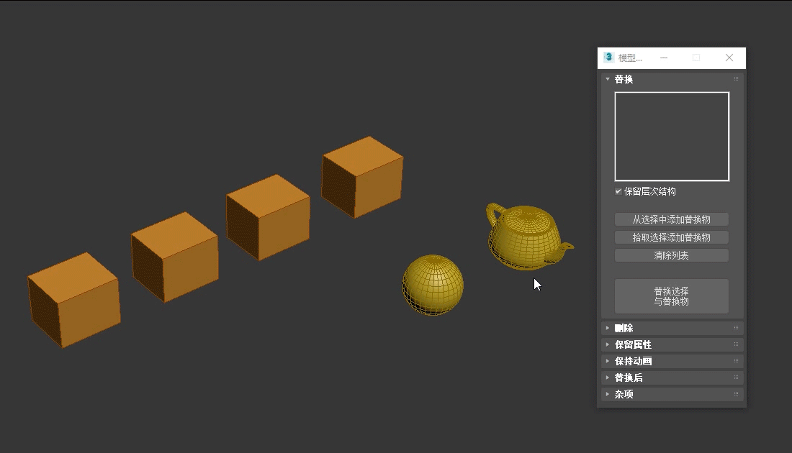The width and height of the screenshot is (792, 453).
Task: Expand the 杂项 rollout
Action: coord(608,394)
